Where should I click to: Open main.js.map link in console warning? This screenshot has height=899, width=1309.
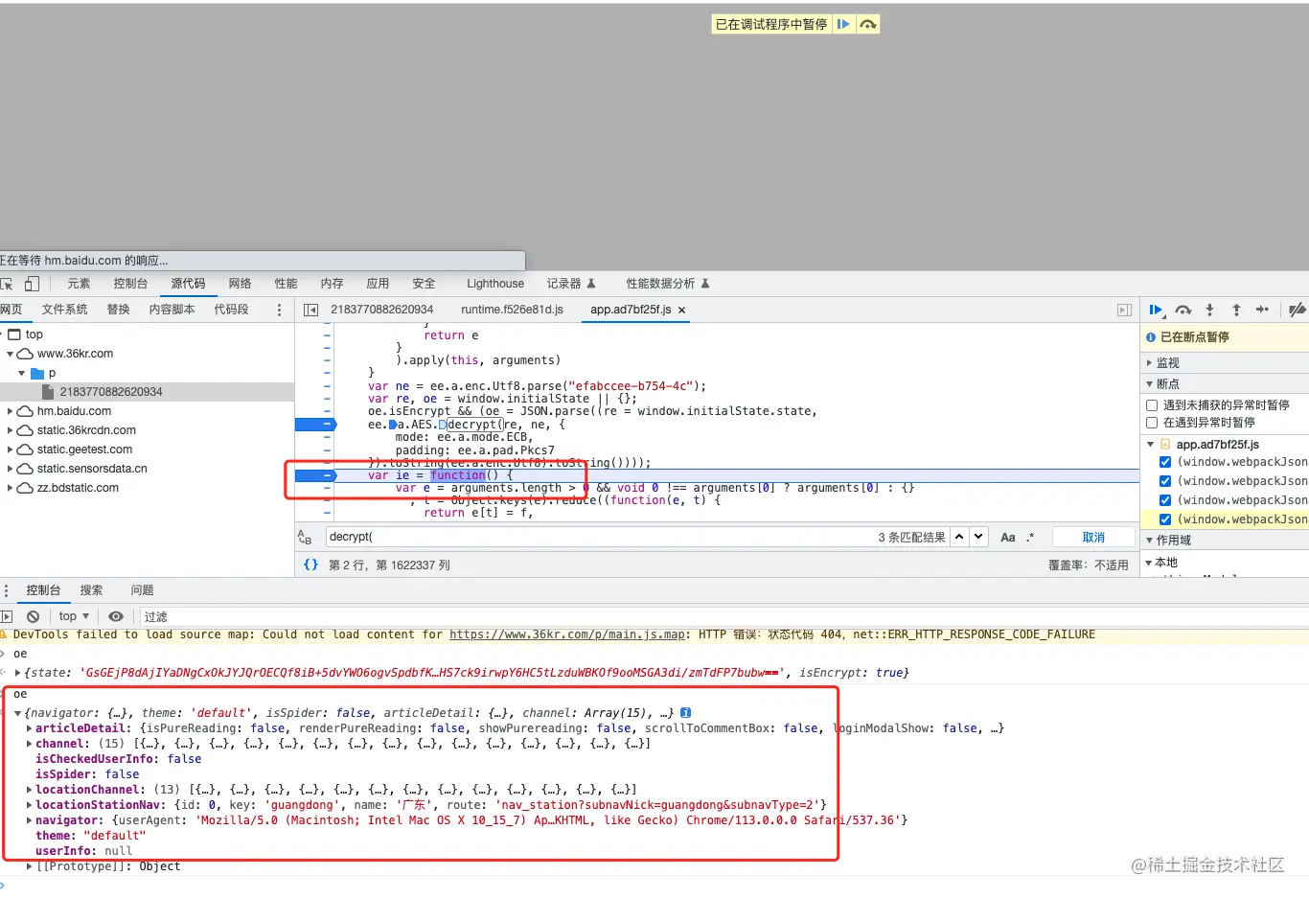click(x=567, y=634)
